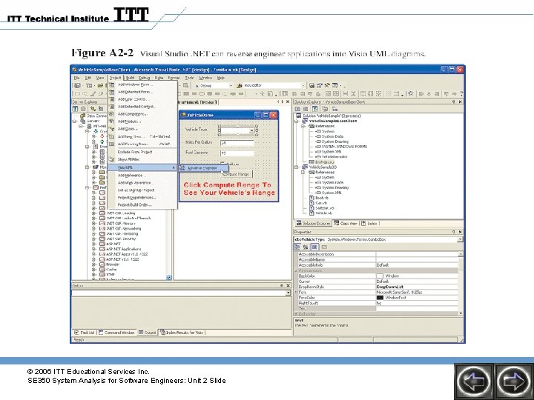Click Solution Explorer Refresh icon
This screenshot has height=400, width=534.
(x=315, y=109)
